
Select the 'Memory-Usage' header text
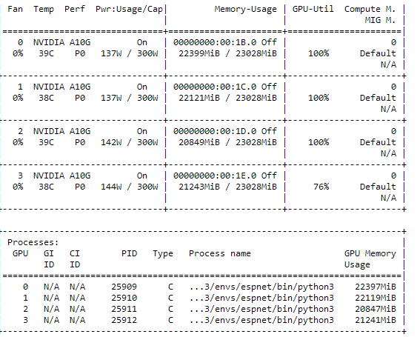(x=245, y=10)
